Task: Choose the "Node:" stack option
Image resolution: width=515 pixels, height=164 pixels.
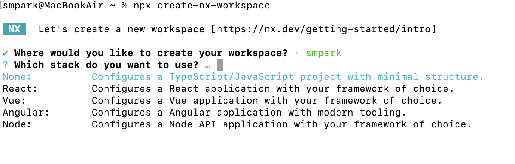Action: pos(237,124)
